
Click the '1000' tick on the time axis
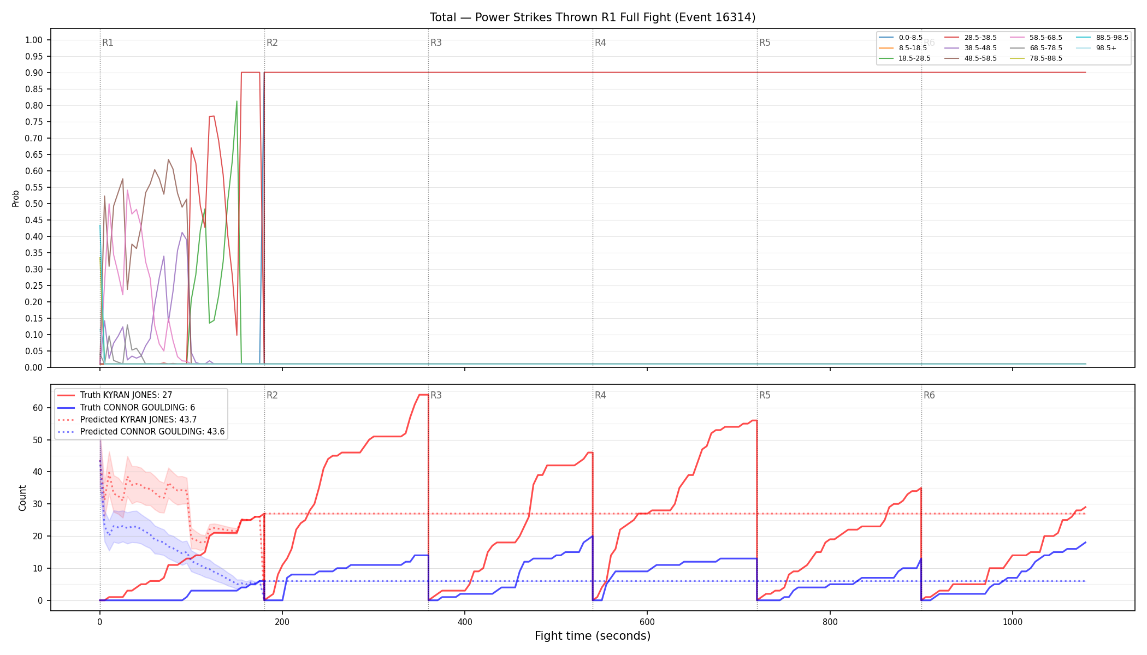[x=1013, y=622]
